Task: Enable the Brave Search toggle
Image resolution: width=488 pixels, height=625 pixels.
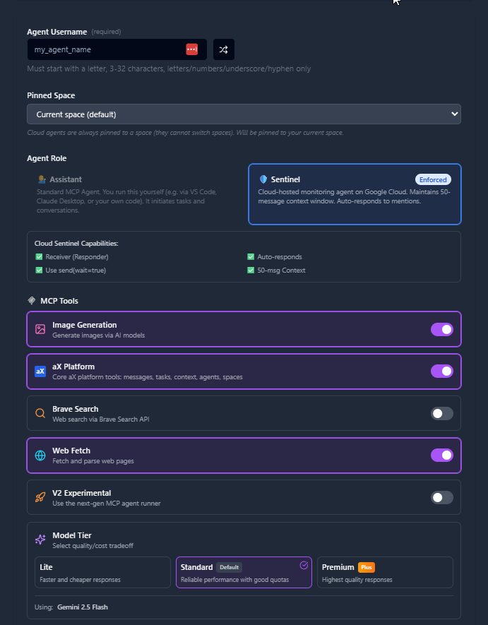Action: pos(441,412)
